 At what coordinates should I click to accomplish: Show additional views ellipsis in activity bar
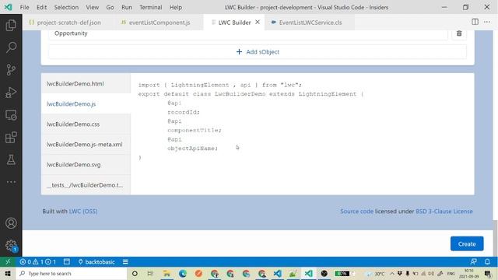(11, 182)
